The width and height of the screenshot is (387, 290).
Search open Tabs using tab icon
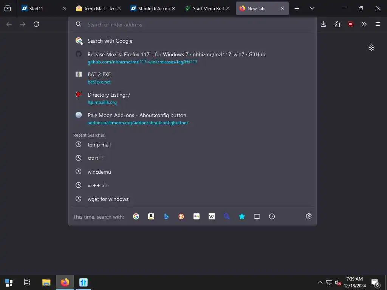[257, 216]
